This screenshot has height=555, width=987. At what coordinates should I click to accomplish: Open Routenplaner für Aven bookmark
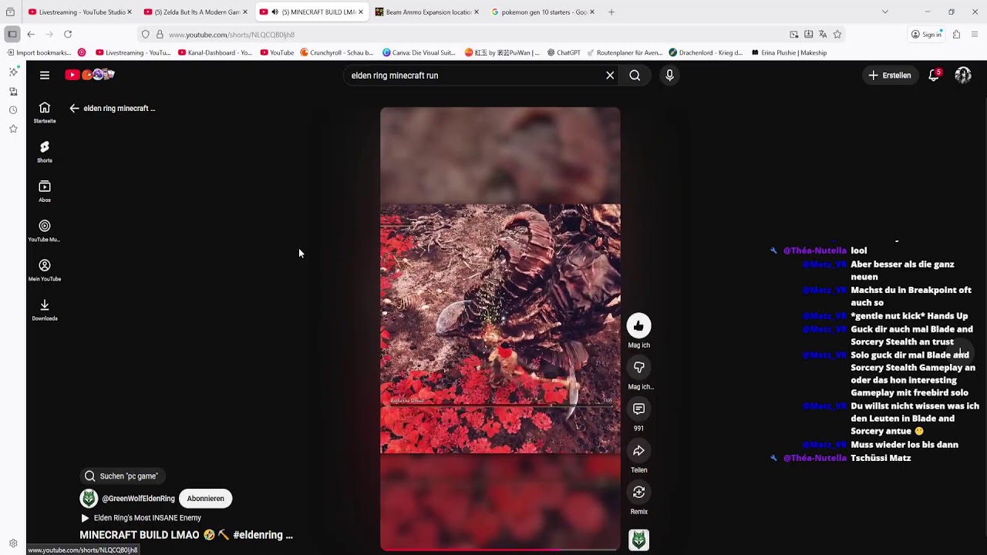pyautogui.click(x=625, y=52)
